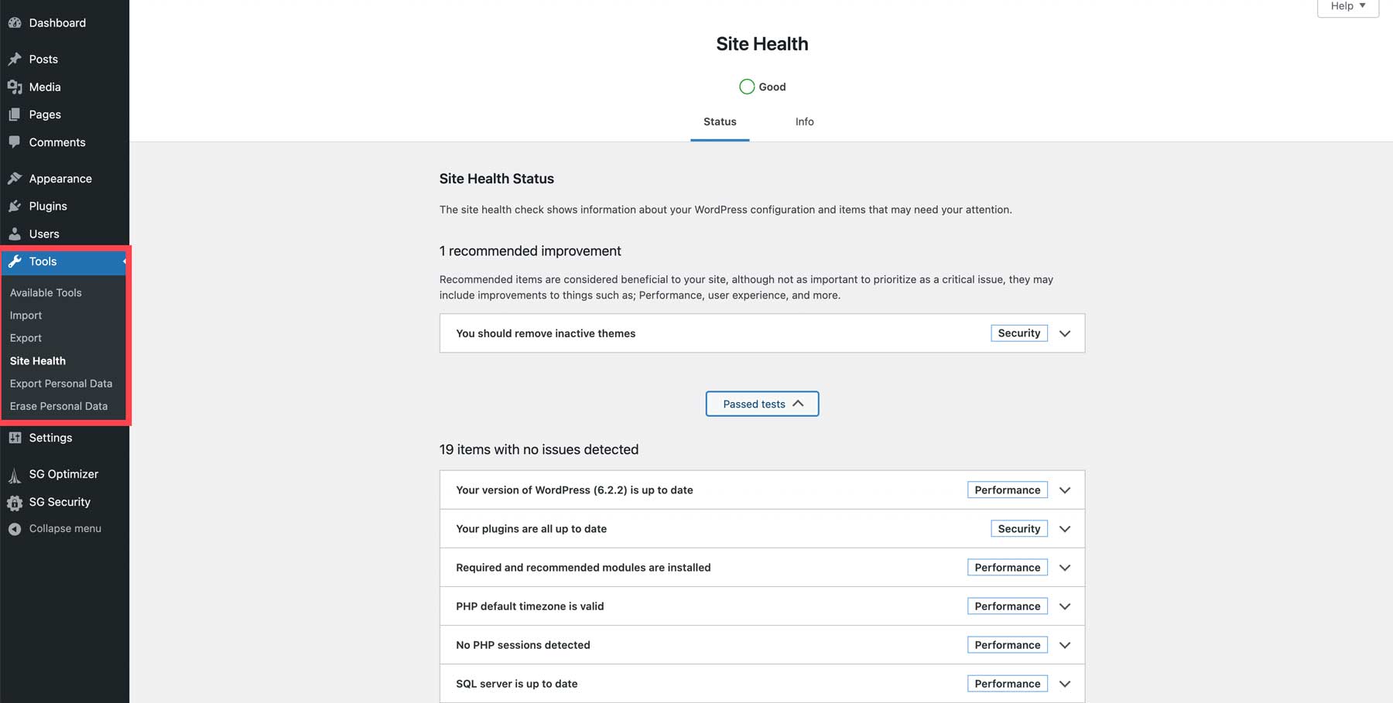Collapse the Passed tests section
The height and width of the screenshot is (703, 1393).
(x=762, y=404)
